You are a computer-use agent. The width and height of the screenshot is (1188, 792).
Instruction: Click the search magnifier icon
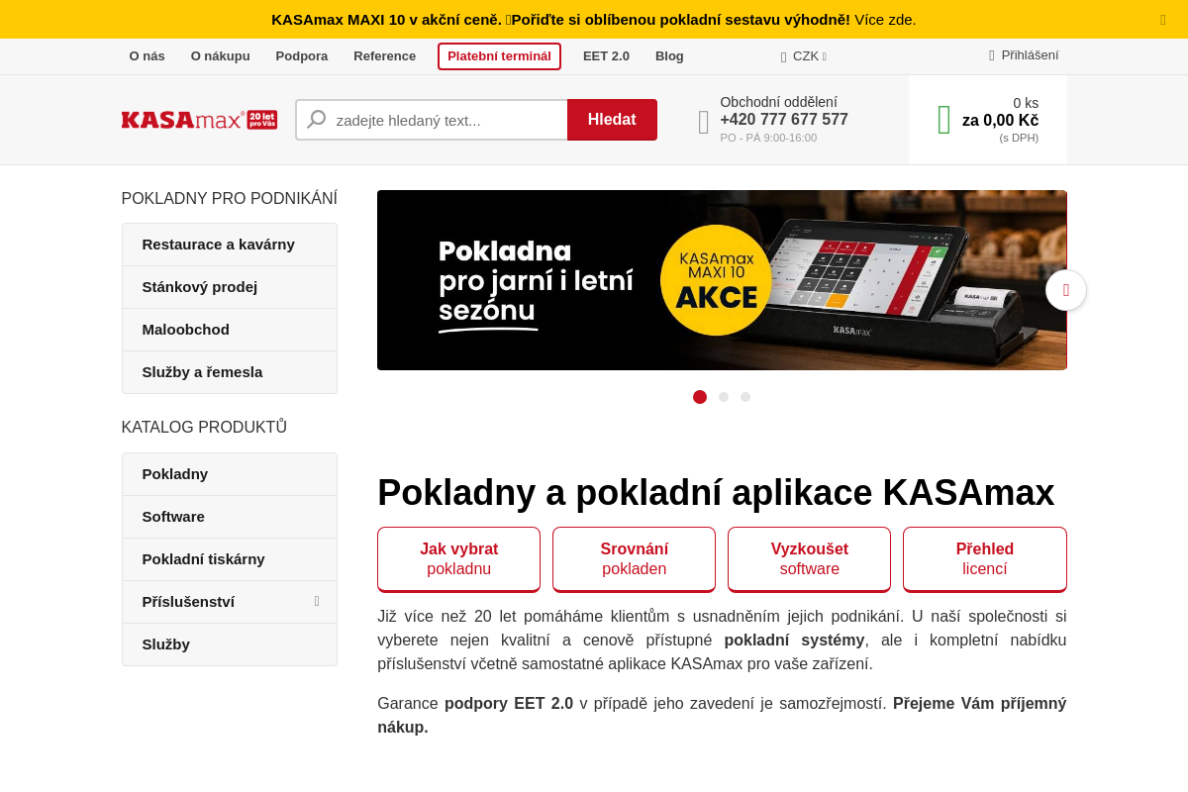tap(317, 120)
